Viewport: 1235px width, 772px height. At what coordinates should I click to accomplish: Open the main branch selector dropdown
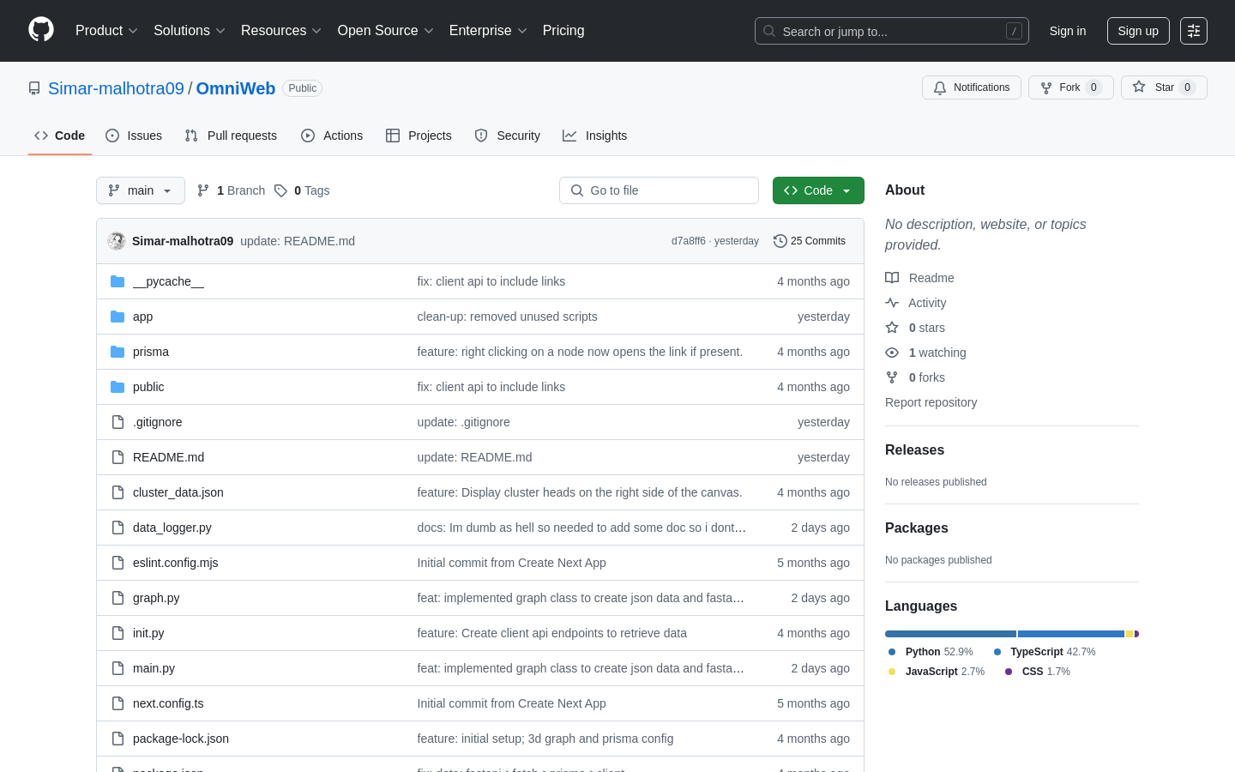141,190
